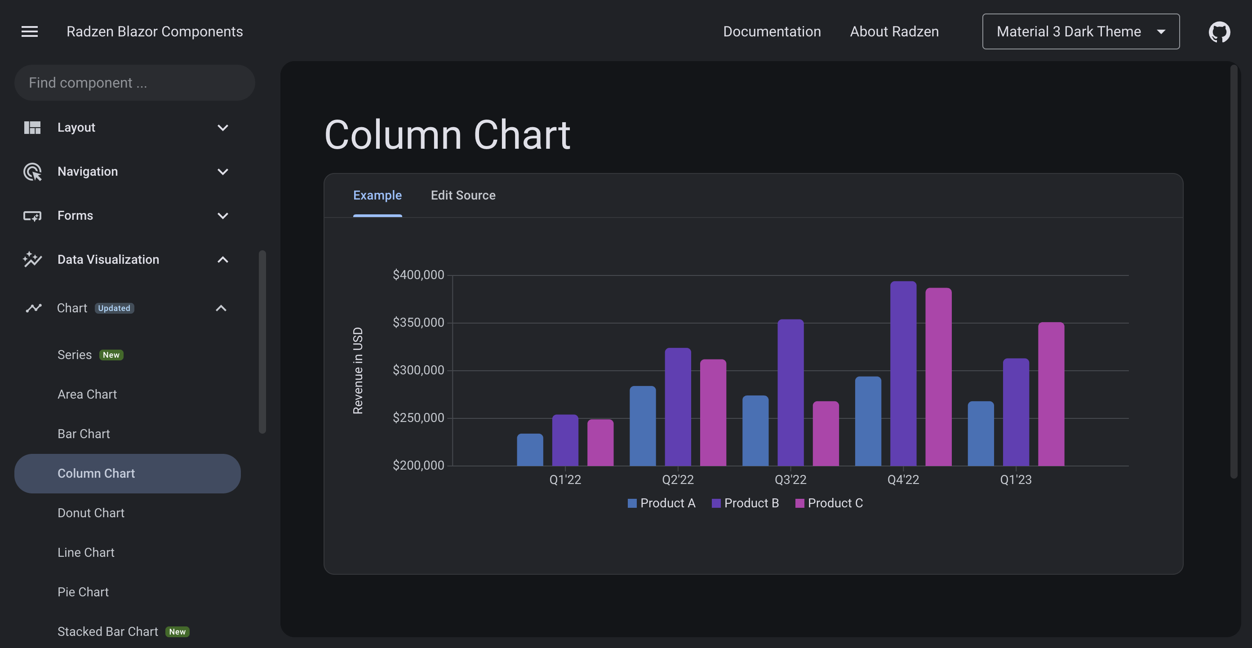Click the Find component search field
This screenshot has height=648, width=1252.
coord(135,83)
